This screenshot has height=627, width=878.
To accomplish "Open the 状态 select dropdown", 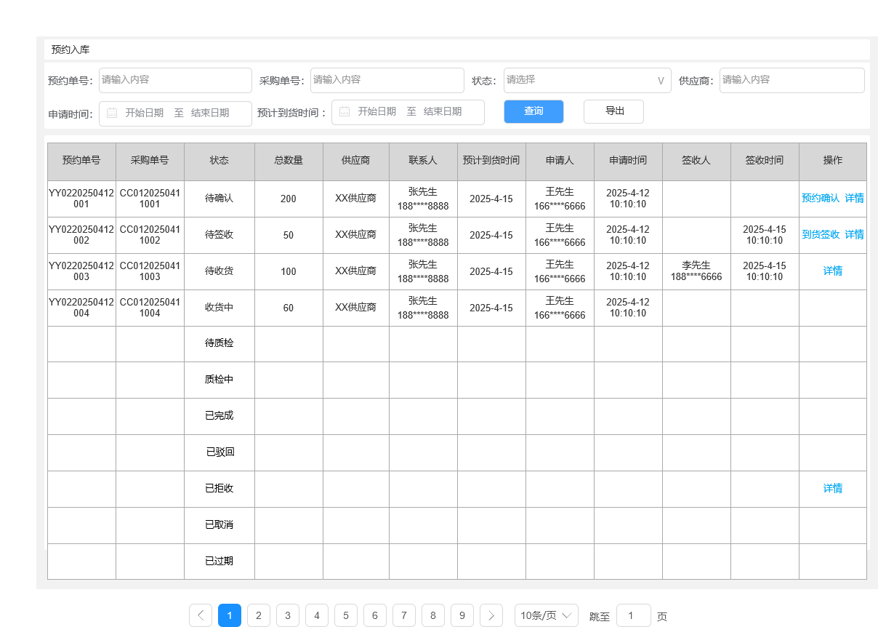I will 587,80.
